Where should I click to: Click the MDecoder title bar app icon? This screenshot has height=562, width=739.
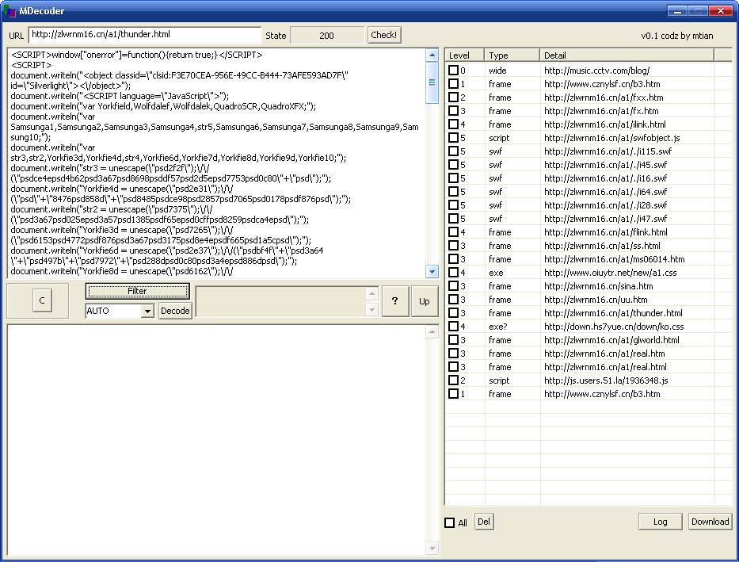pos(10,10)
